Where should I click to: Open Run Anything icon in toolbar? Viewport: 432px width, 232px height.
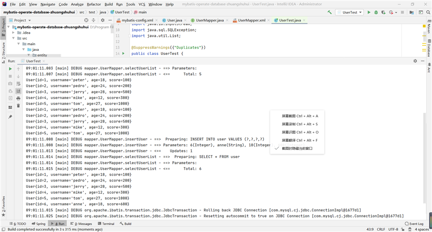[x=421, y=12]
